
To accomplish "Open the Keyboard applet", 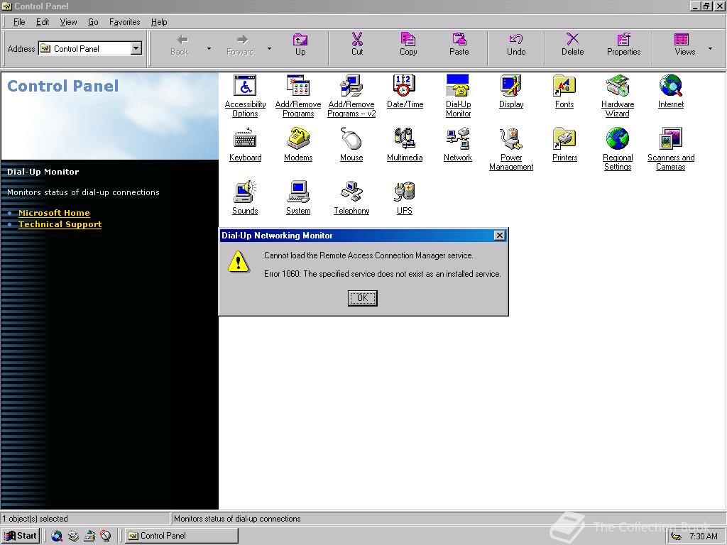I will click(245, 145).
